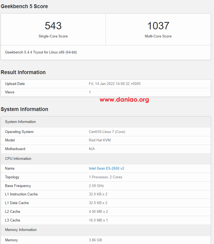The image size is (214, 244).
Task: Click the Geekbench 5 Score heading
Action: (x=24, y=7)
